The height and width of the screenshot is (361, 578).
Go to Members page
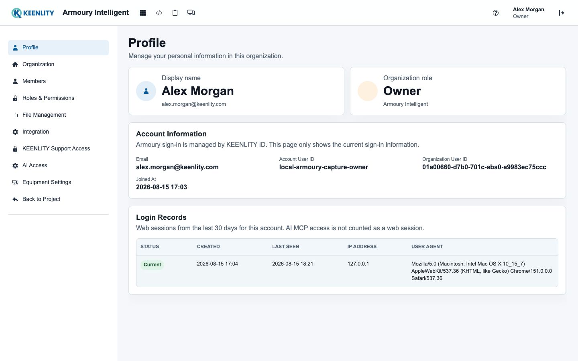tap(58, 81)
